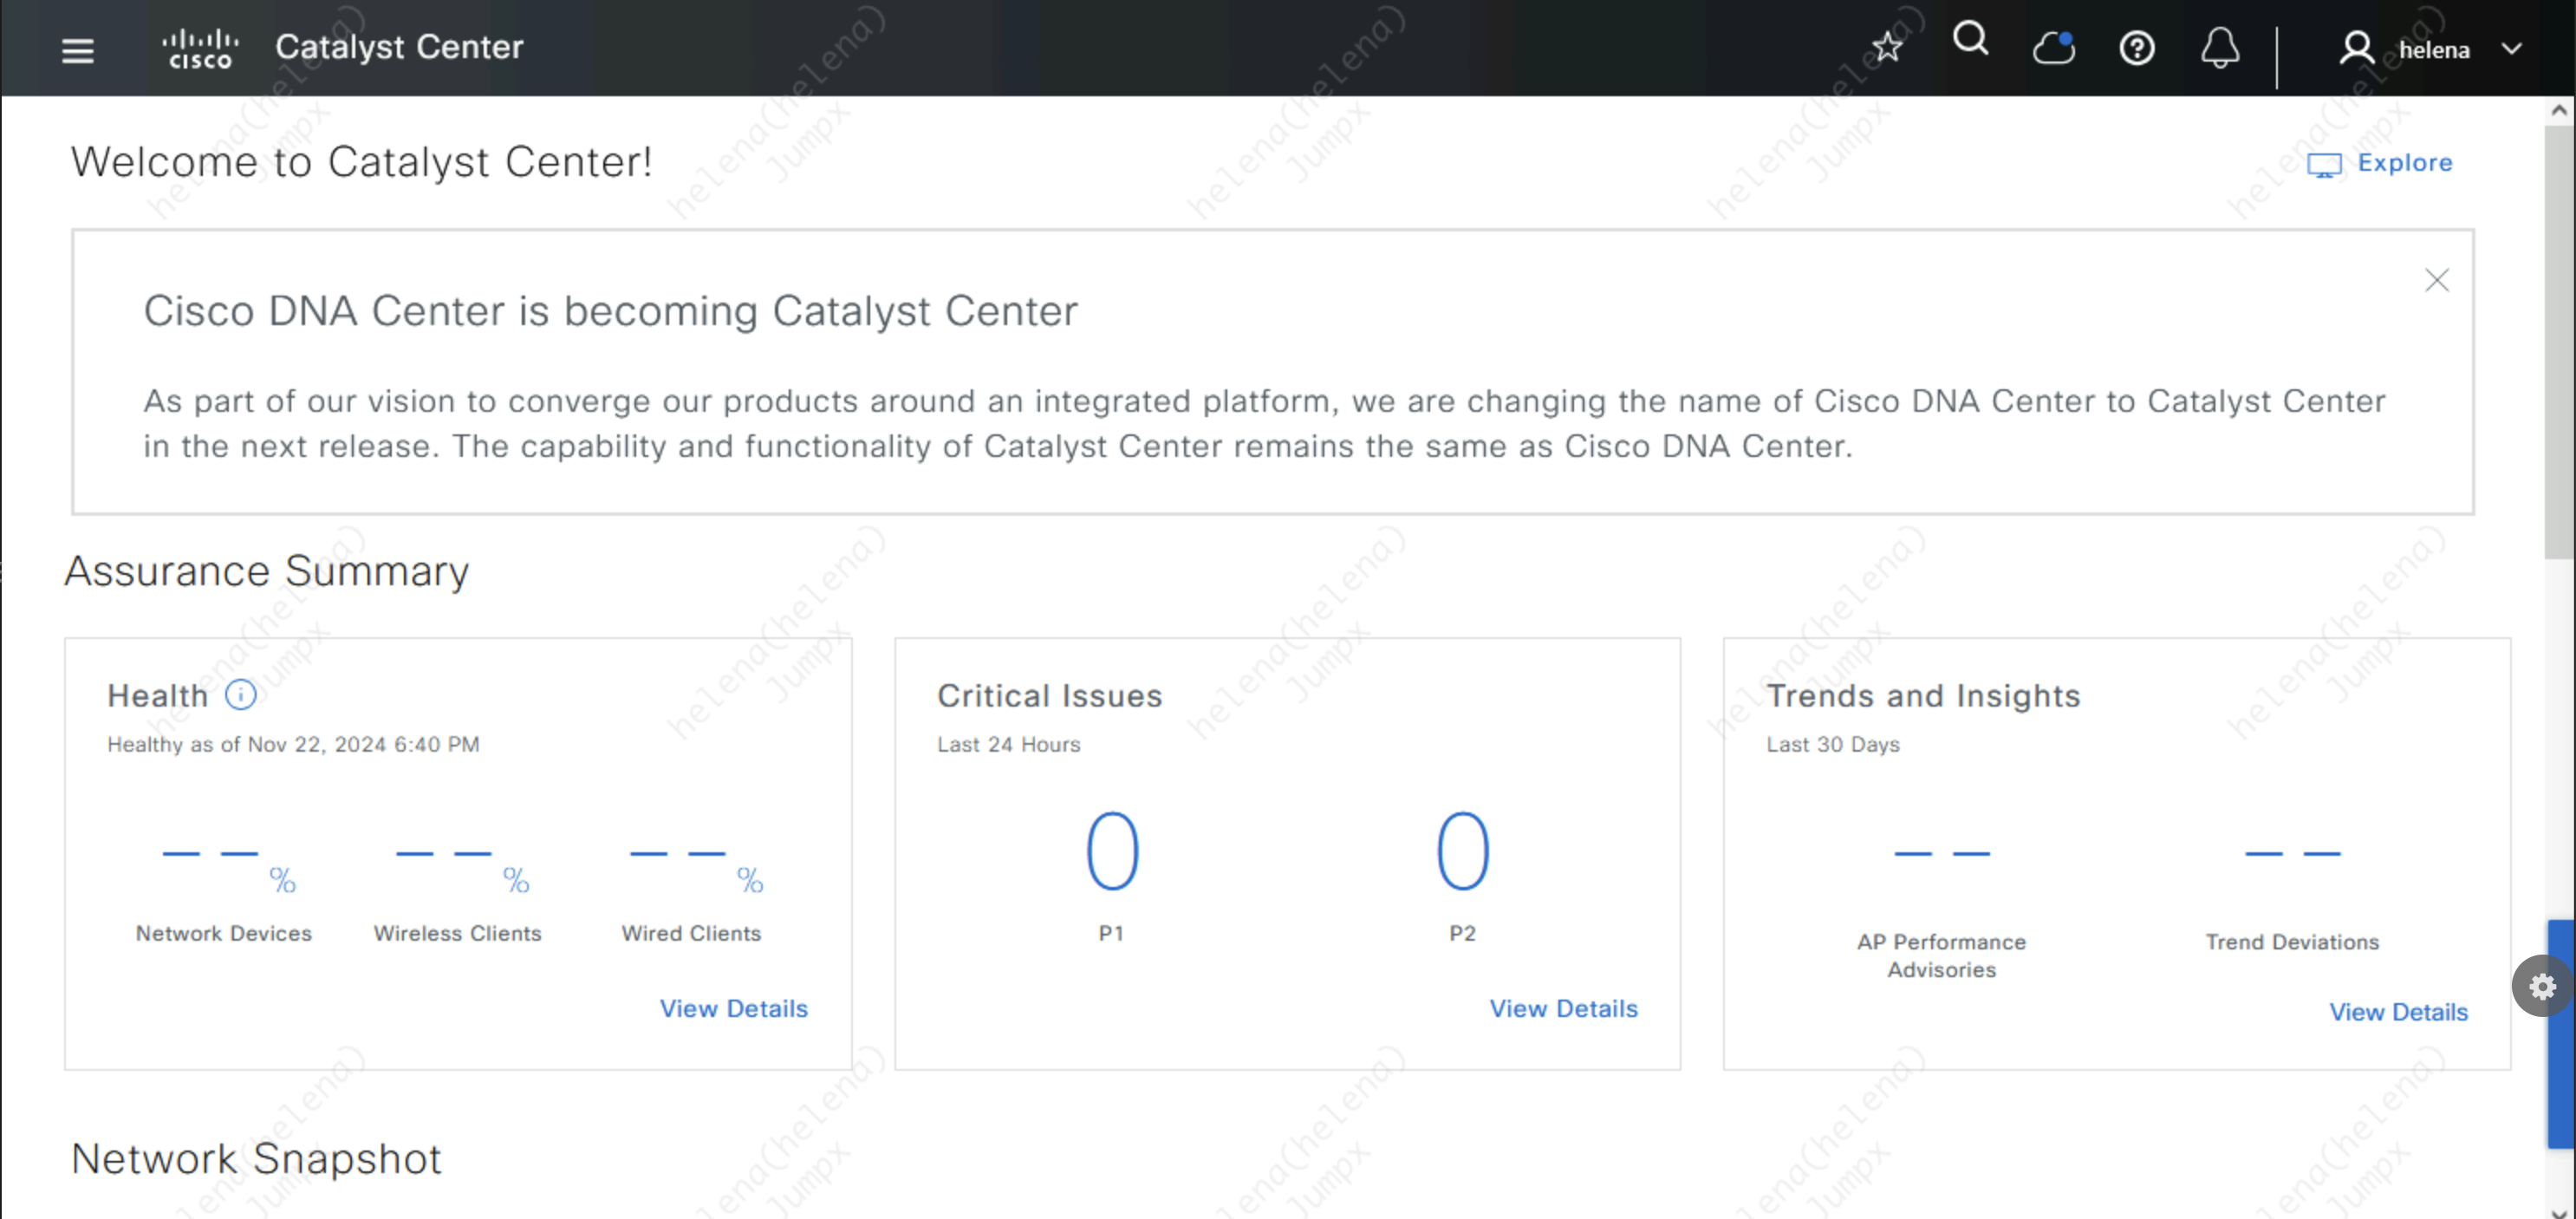Open the help question mark icon
Viewport: 2576px width, 1219px height.
(x=2136, y=48)
